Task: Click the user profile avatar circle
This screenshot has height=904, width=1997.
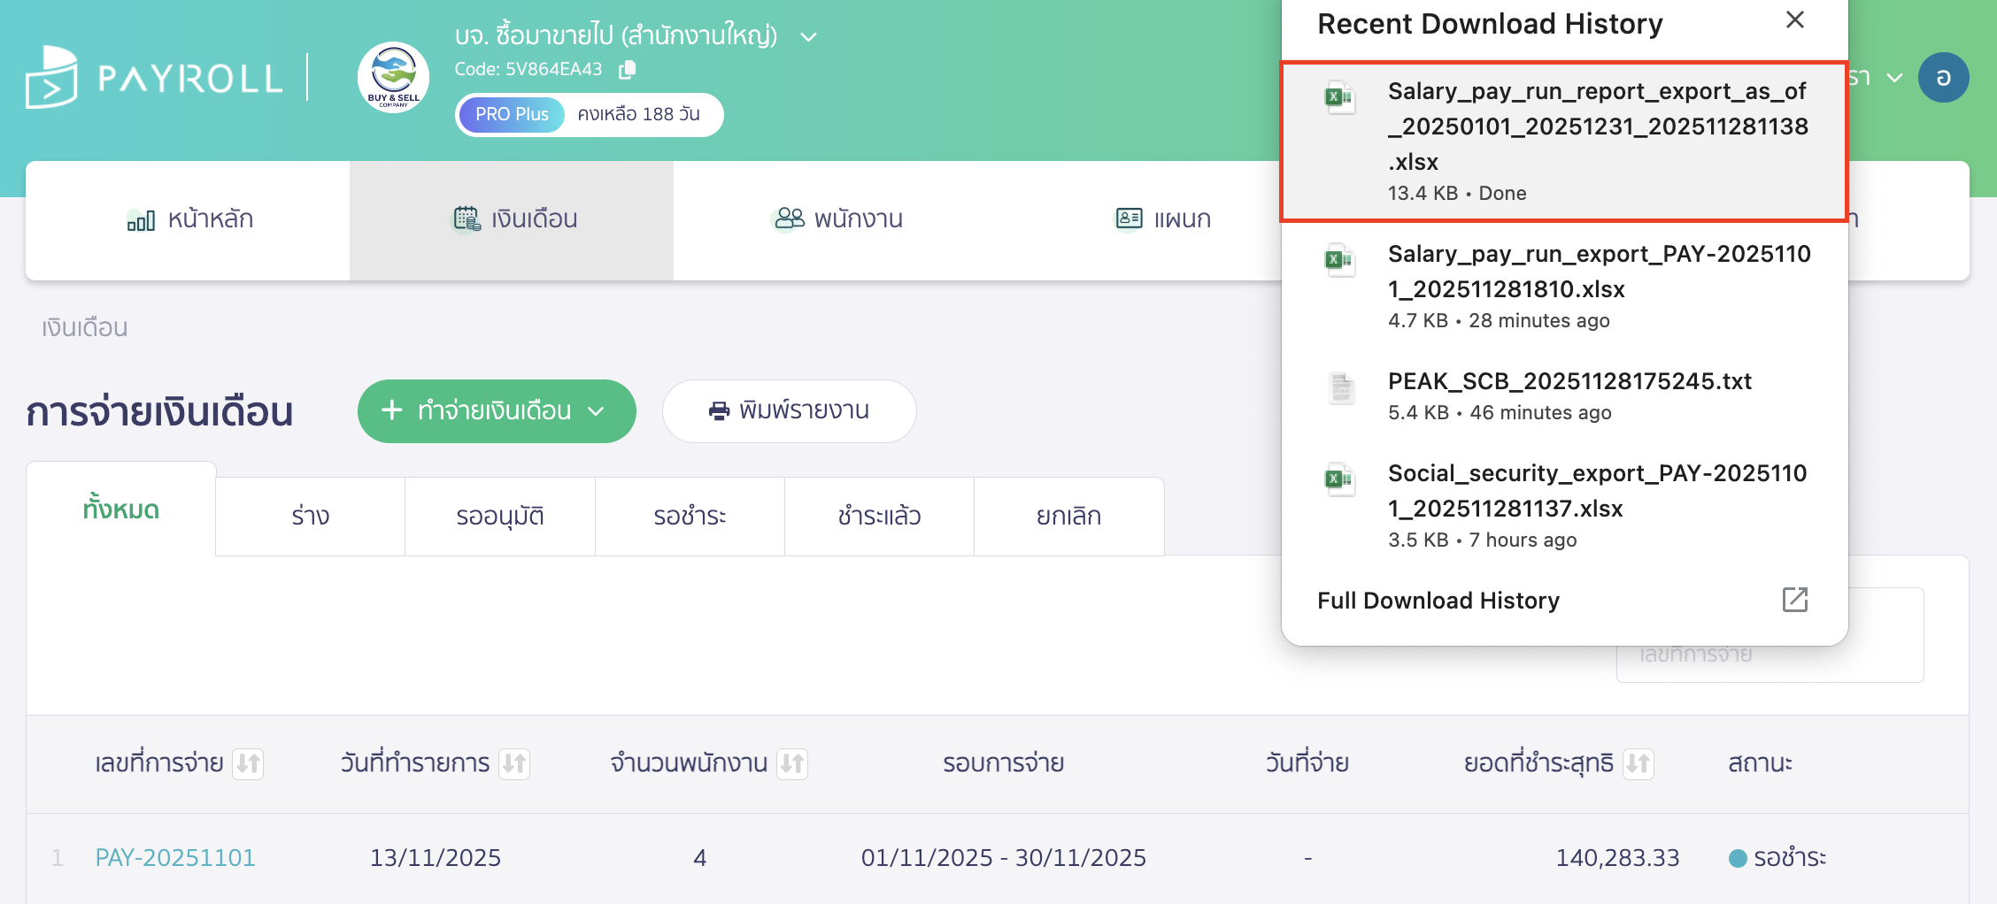Action: click(x=1943, y=78)
